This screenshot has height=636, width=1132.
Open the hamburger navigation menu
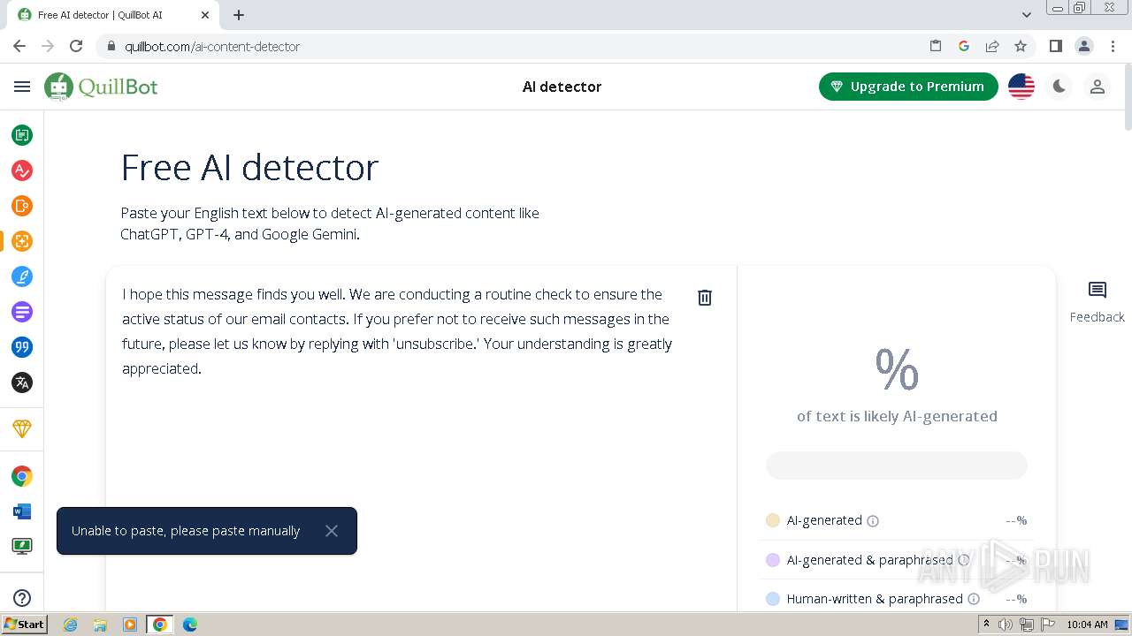click(22, 87)
